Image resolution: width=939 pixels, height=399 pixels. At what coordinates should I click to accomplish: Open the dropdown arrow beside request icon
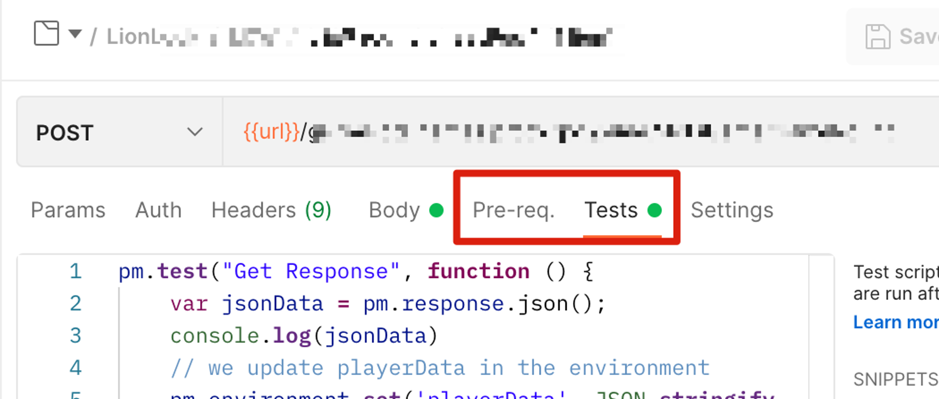coord(75,34)
